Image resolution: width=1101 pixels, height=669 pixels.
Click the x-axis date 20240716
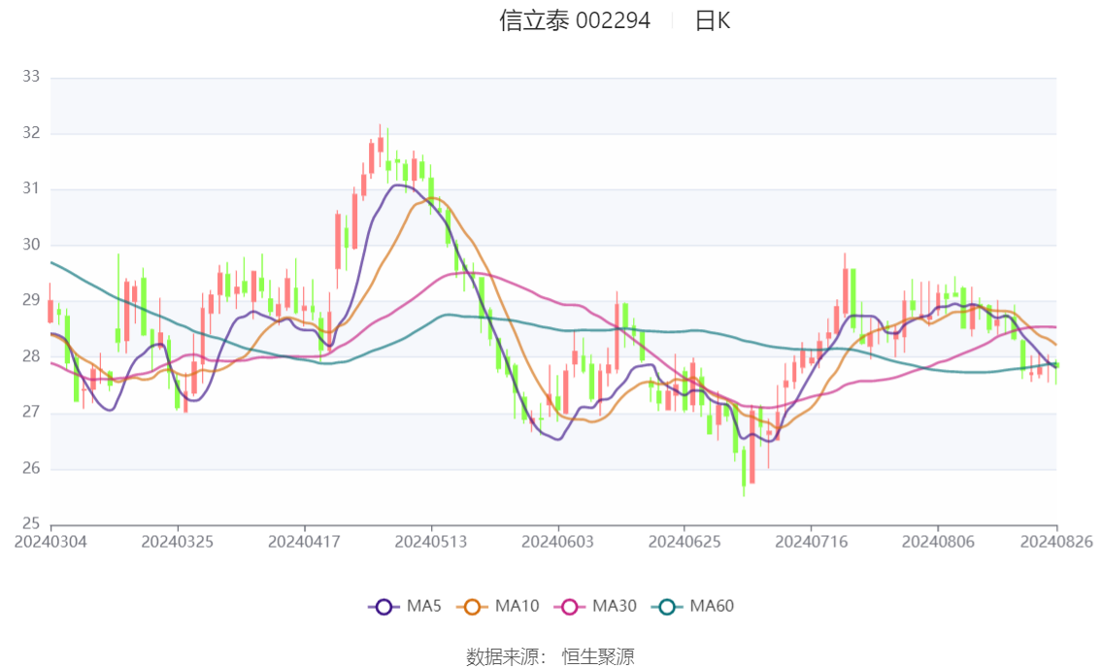point(811,542)
